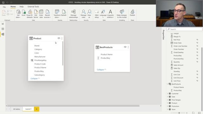Click the Save icon in title bar
Viewport: 203px width, 114px height.
pos(3,2)
